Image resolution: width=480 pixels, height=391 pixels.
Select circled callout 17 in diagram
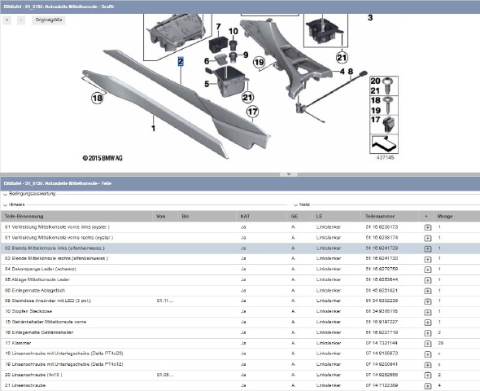[252, 112]
